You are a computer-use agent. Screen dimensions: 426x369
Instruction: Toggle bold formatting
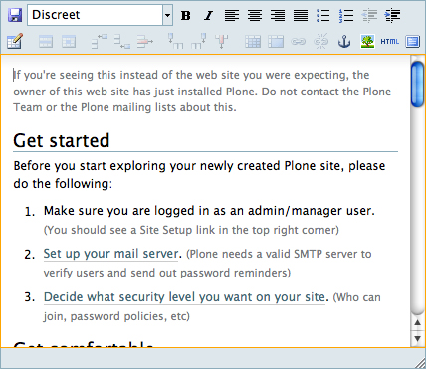pos(186,15)
